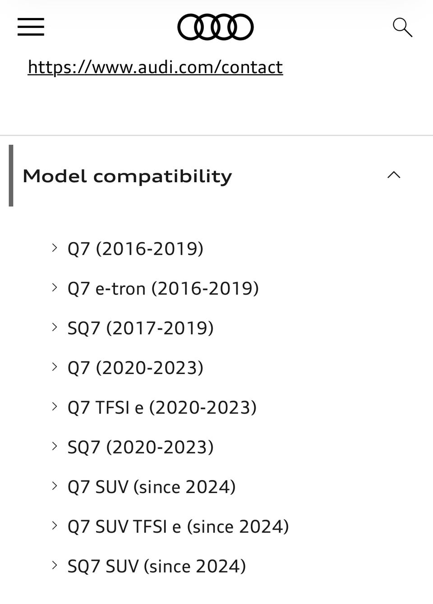Click chevron arrow beside Q7 SUV (since 2024)

point(55,486)
